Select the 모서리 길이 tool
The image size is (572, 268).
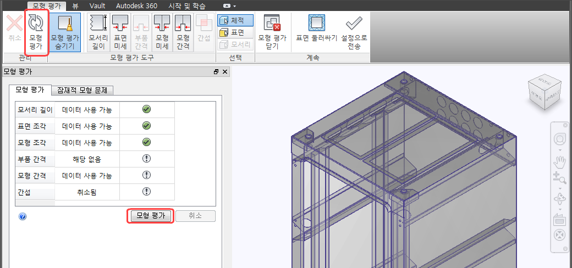tap(98, 32)
